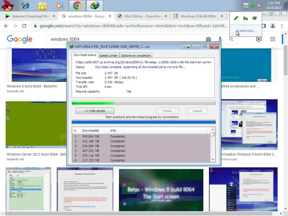Viewport: 288px width, 216px height.
Task: Switch to Chrome in the taskbar
Action: pos(77,6)
